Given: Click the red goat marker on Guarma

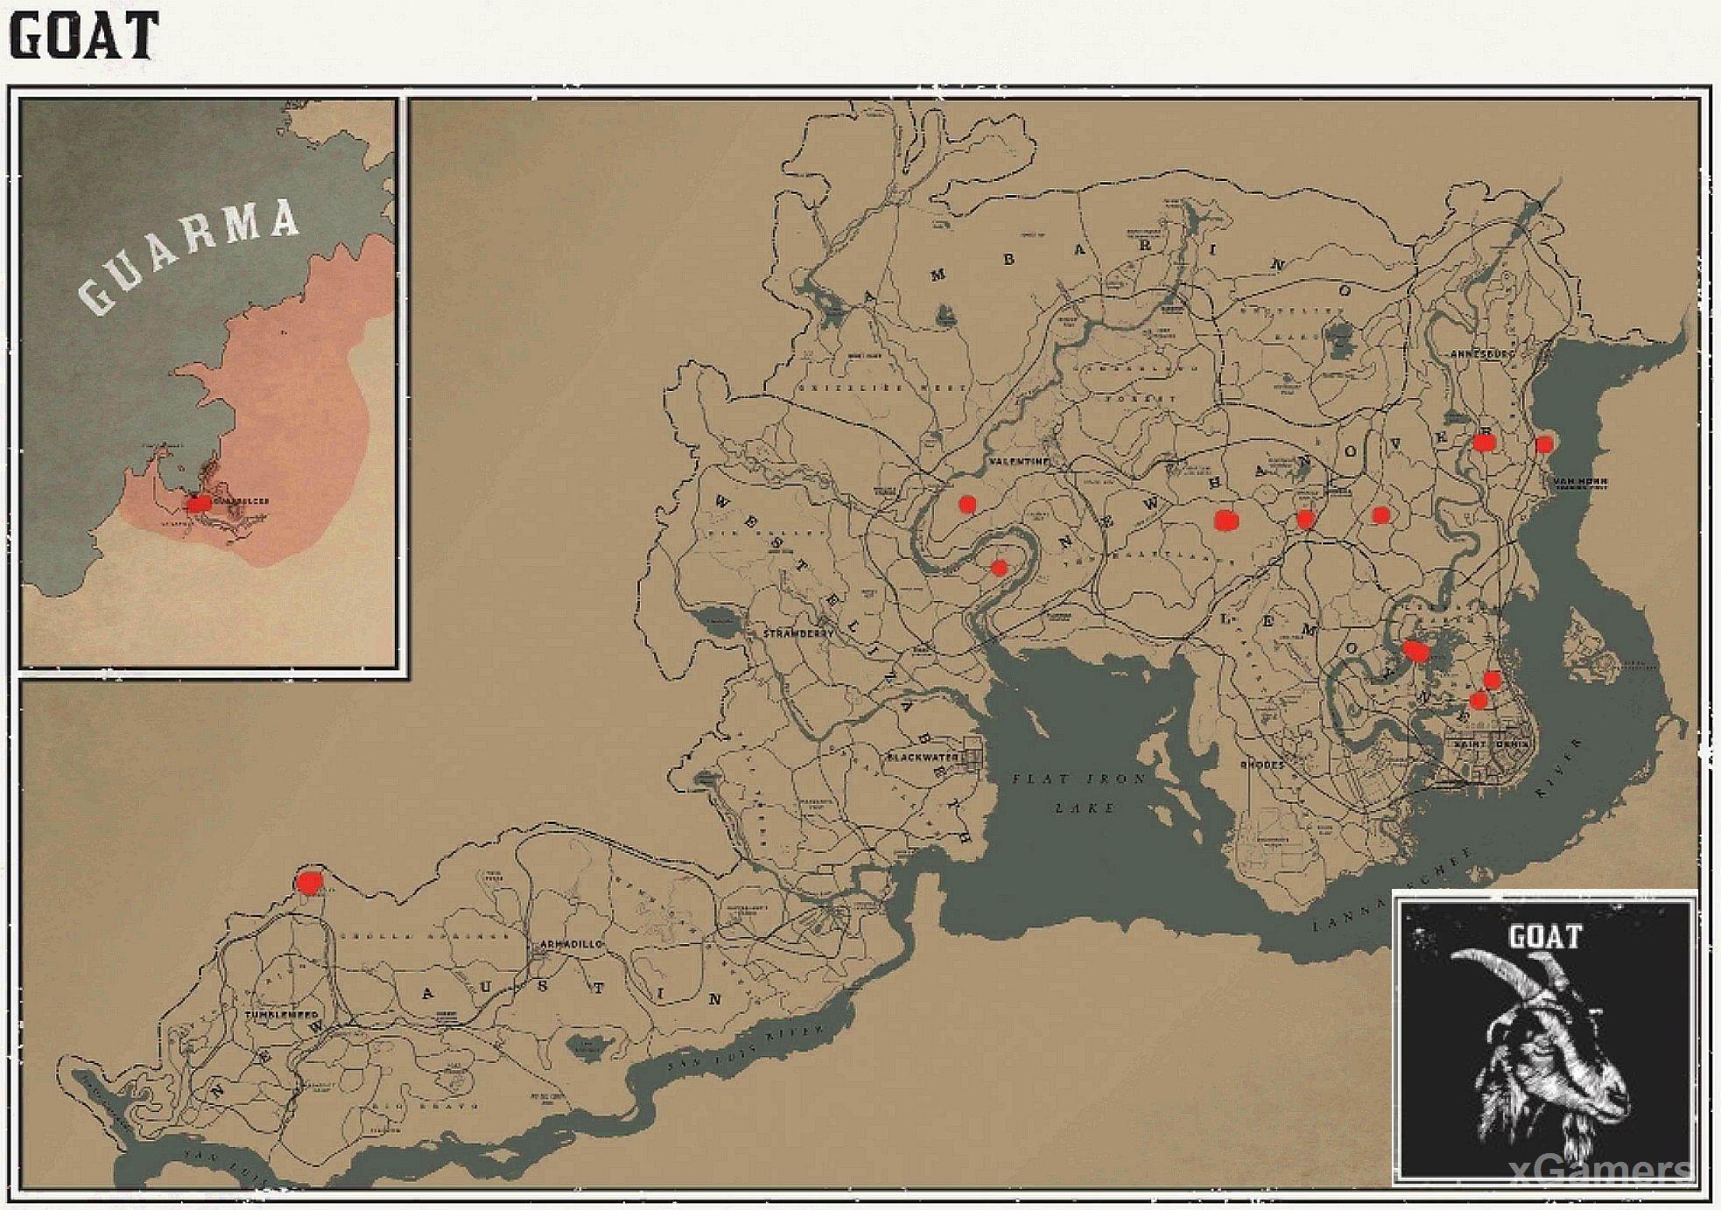Looking at the screenshot, I should coord(199,504).
